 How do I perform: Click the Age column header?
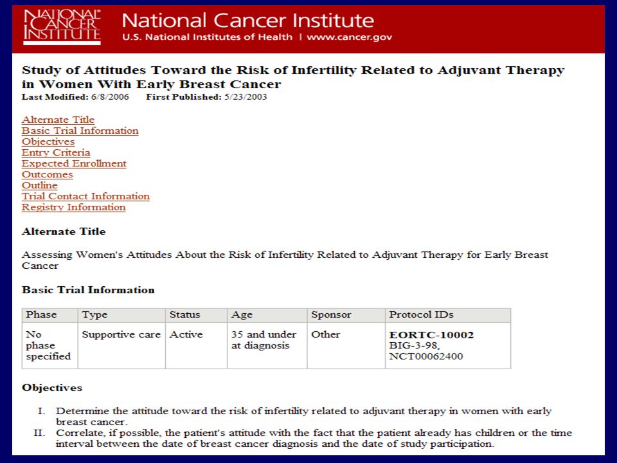[267, 315]
